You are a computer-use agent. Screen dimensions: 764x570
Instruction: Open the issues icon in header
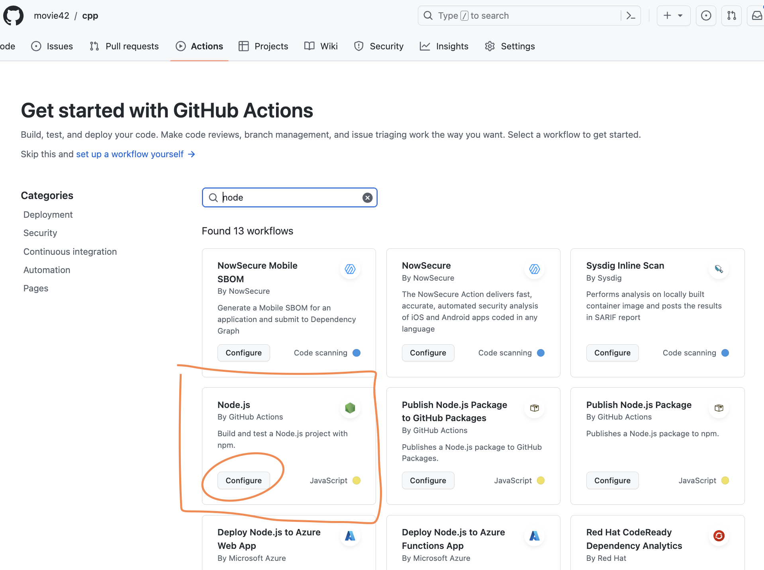[x=706, y=16]
